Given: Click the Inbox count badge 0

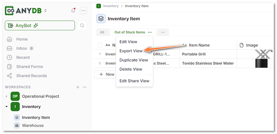Looking at the screenshot, I should [x=31, y=48].
